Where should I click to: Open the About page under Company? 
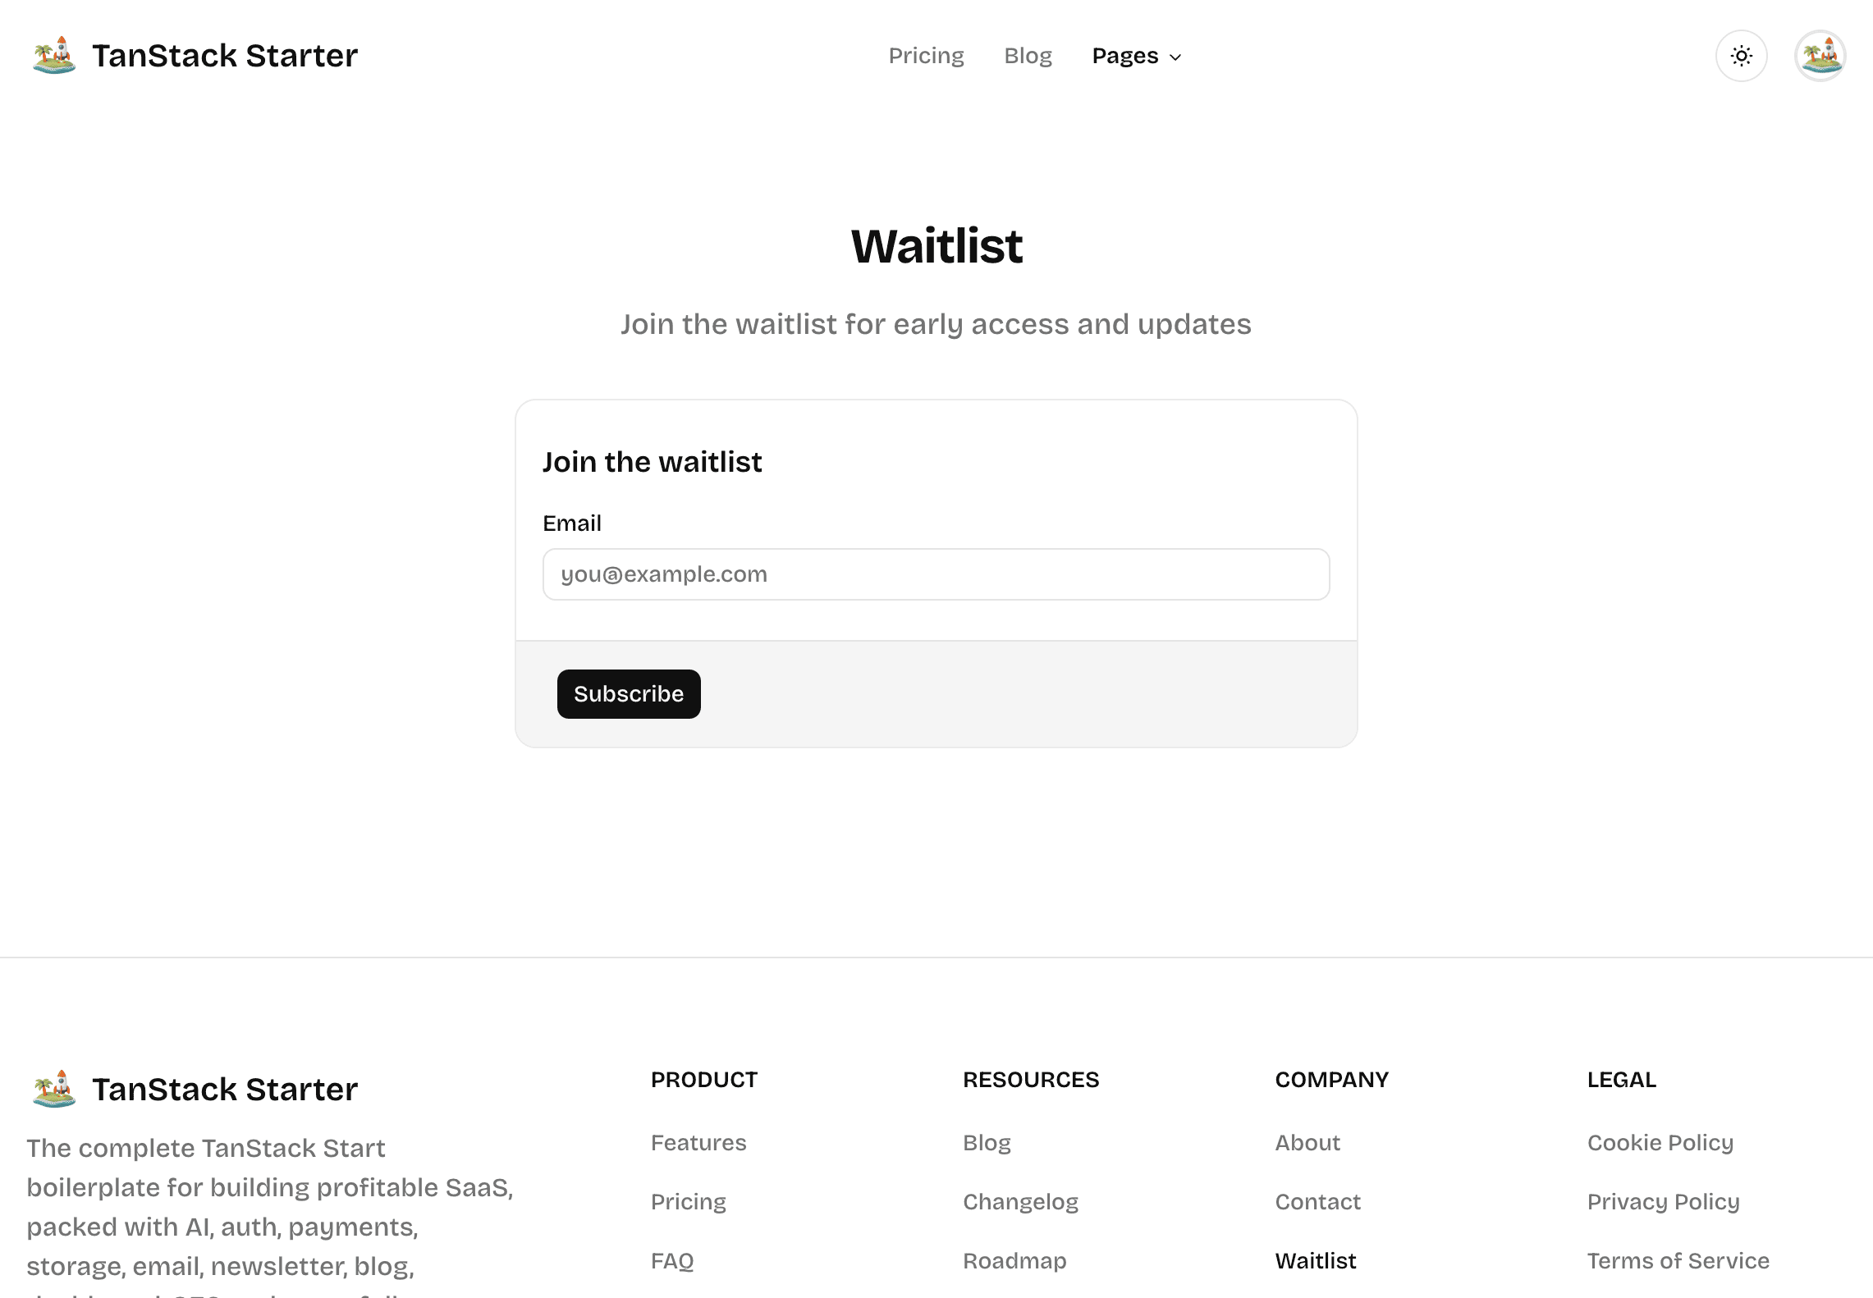coord(1307,1142)
